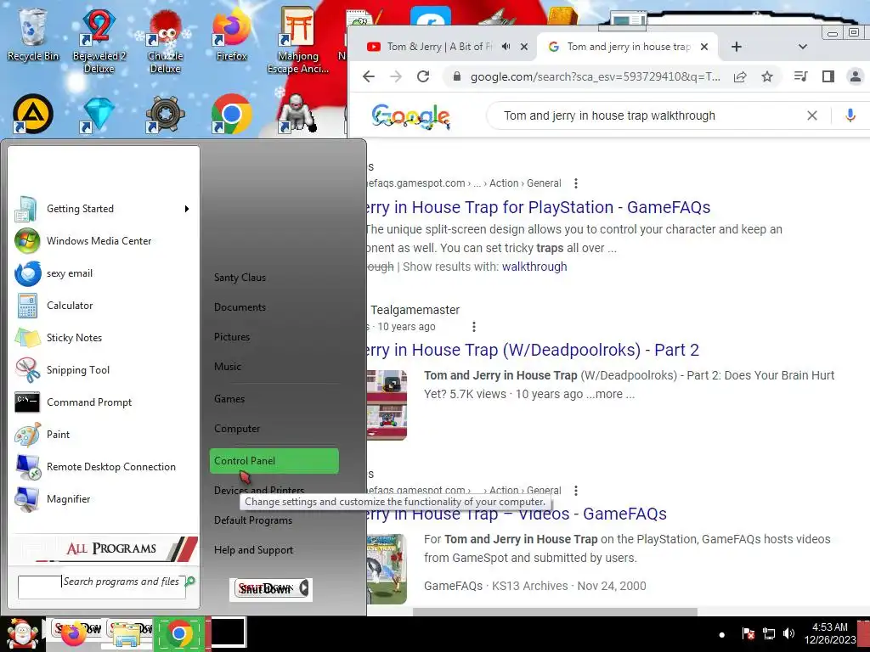Select the Google search results tab

[627, 48]
